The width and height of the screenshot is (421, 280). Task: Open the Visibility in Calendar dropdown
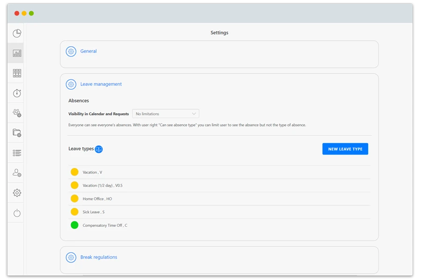[166, 114]
